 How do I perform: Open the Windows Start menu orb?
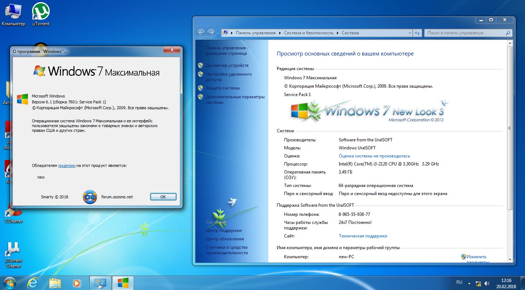click(10, 283)
